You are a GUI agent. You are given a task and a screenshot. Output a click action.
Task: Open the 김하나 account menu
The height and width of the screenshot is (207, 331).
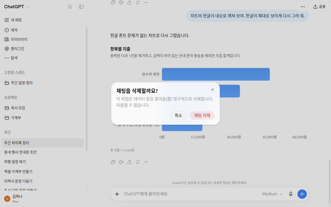[x=43, y=198]
